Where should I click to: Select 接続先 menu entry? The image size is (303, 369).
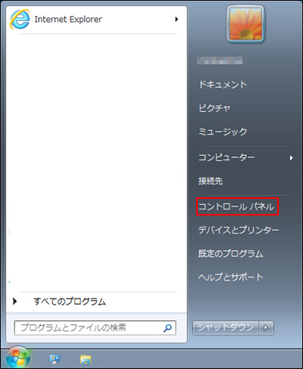(211, 181)
